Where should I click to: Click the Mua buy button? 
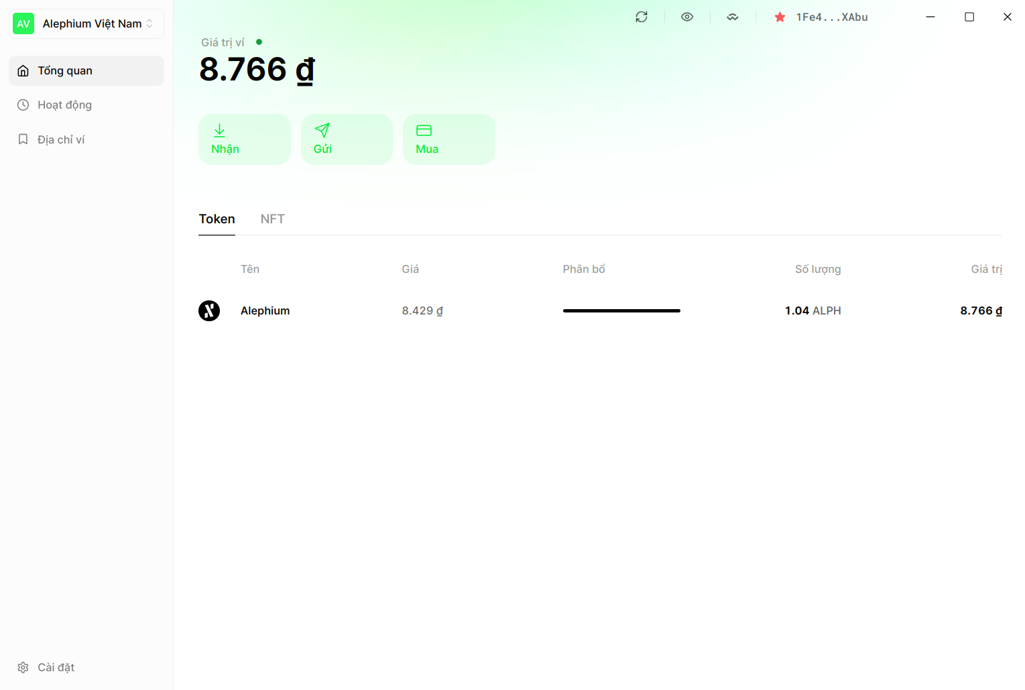click(x=449, y=139)
